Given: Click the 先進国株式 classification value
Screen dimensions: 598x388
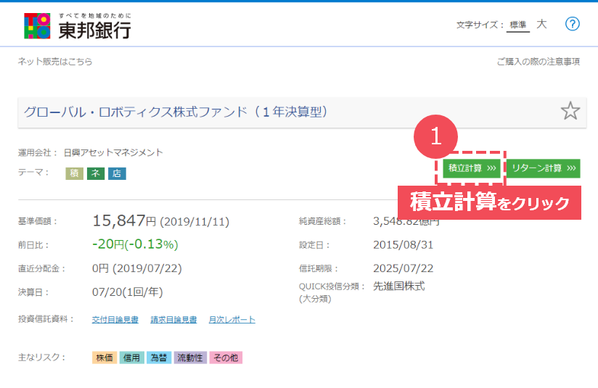Looking at the screenshot, I should (399, 286).
